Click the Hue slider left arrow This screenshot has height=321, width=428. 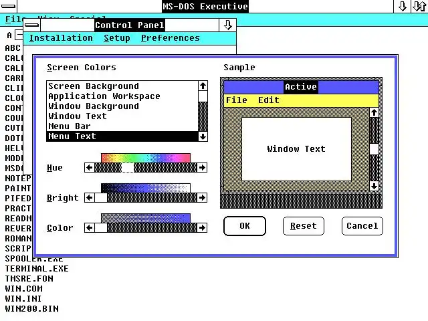tap(89, 168)
